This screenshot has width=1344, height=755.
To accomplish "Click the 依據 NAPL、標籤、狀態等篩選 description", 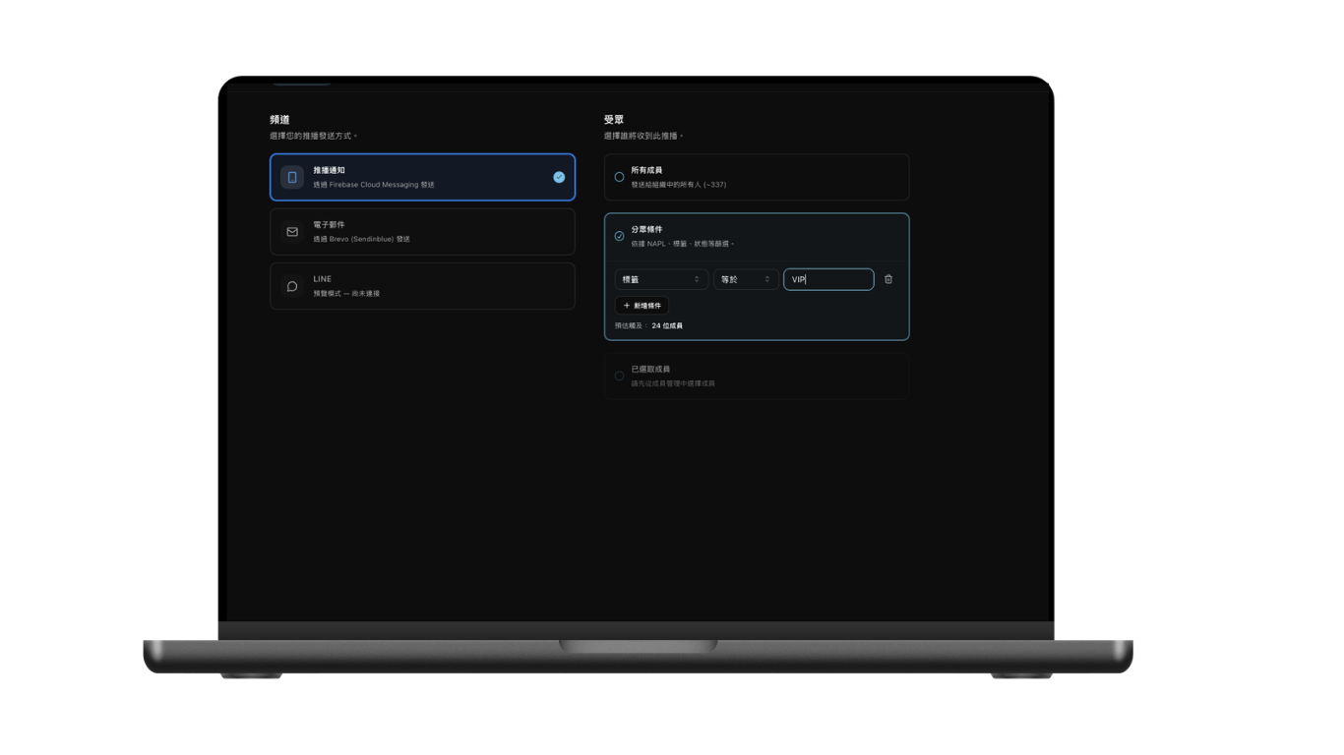I will [683, 244].
